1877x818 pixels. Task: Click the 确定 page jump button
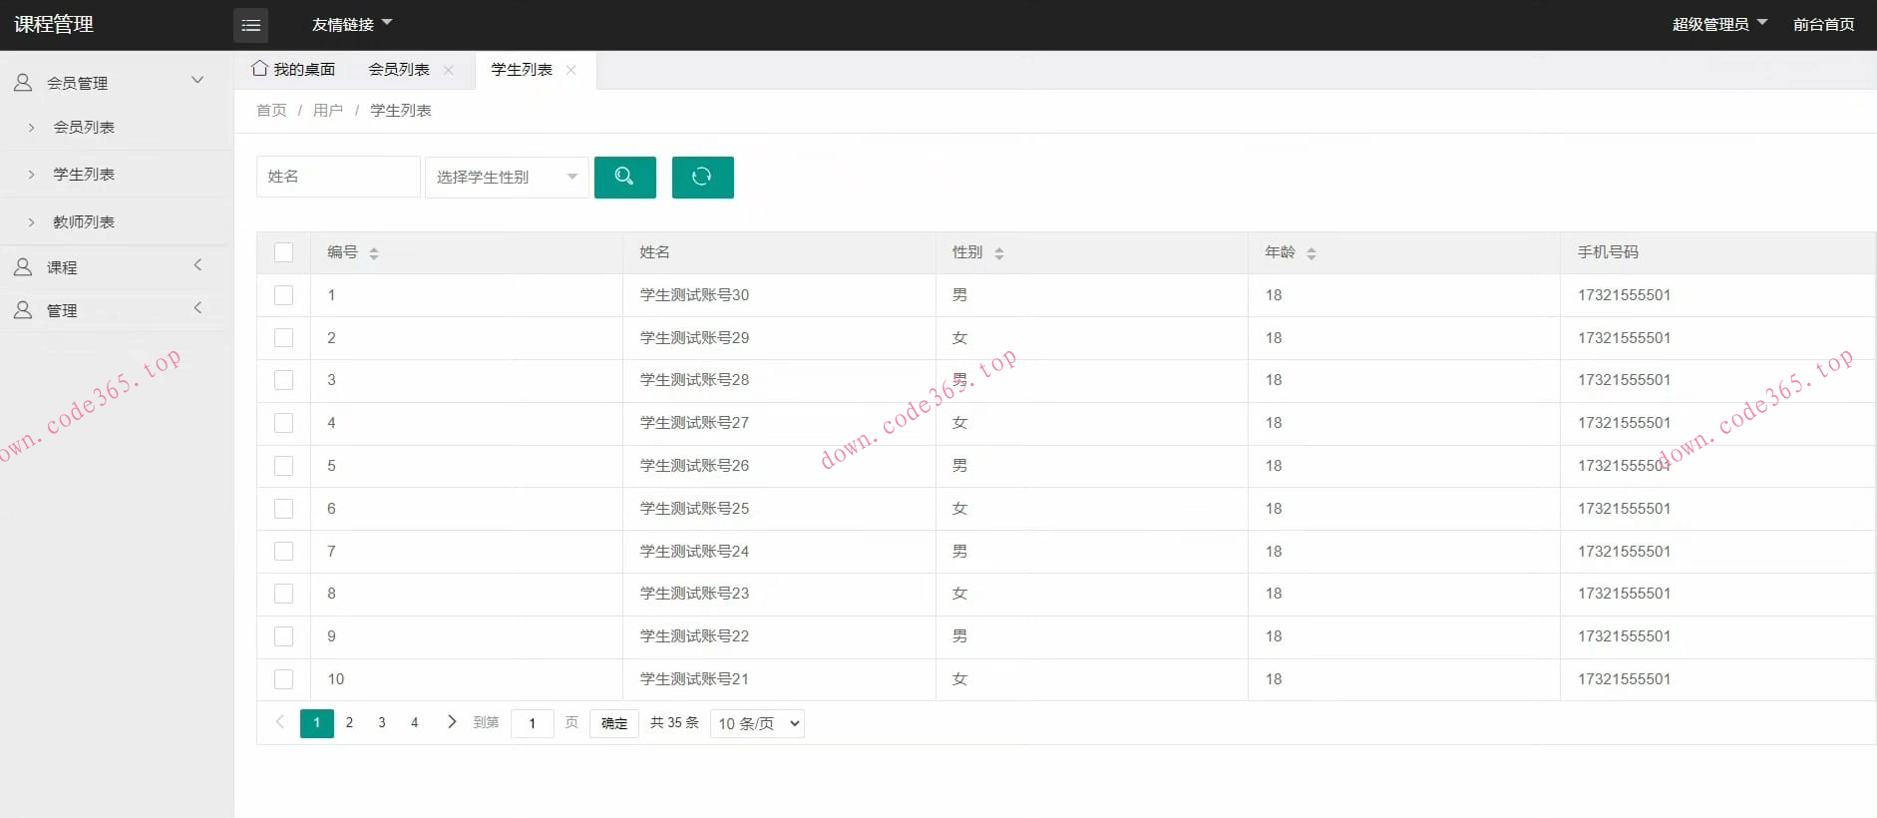tap(614, 723)
